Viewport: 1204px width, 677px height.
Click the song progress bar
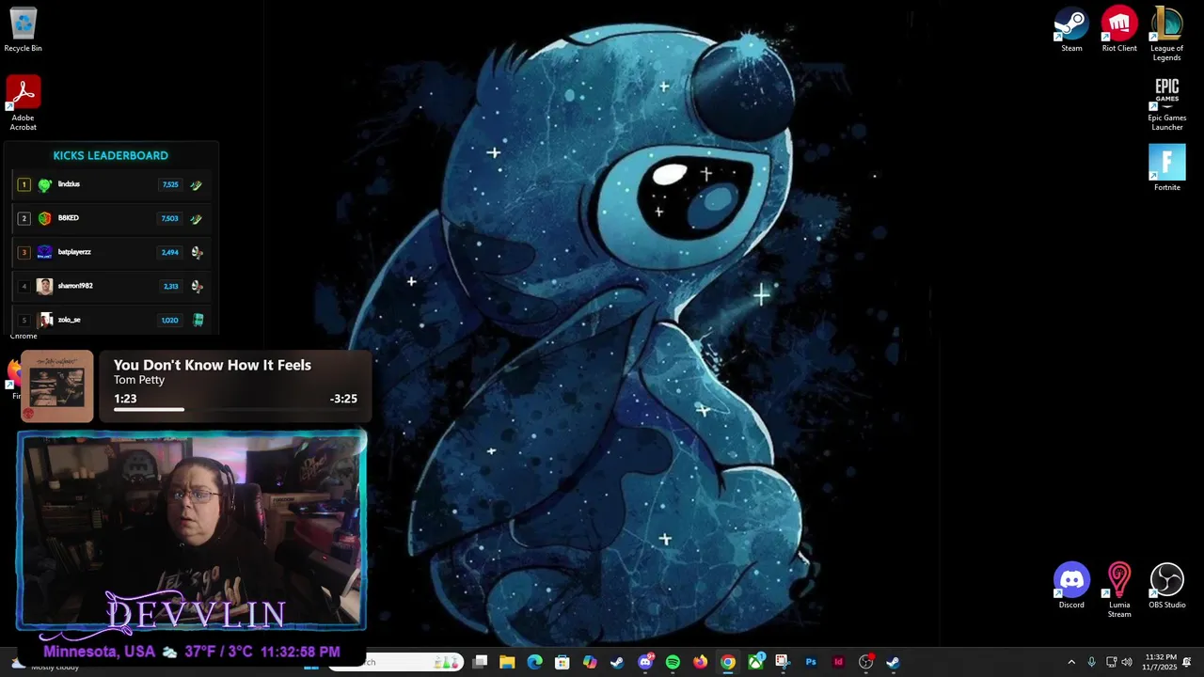(x=235, y=409)
